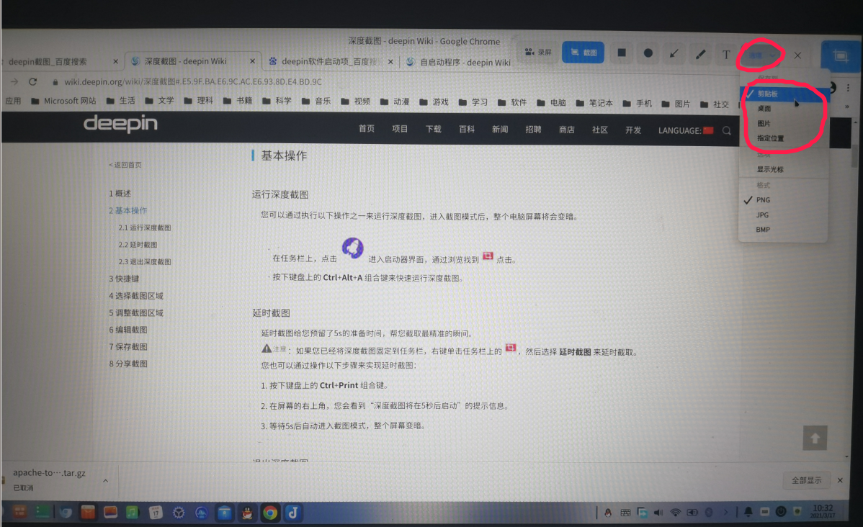Click the X to exit screenshot toolbar
The width and height of the screenshot is (863, 527).
(x=797, y=55)
